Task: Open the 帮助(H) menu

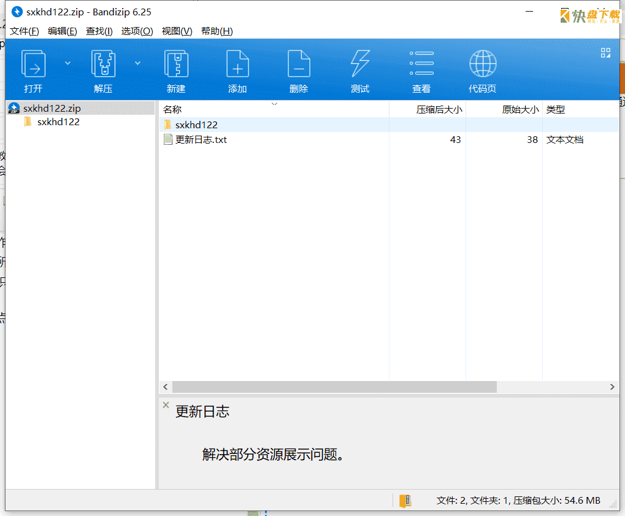Action: (x=217, y=31)
